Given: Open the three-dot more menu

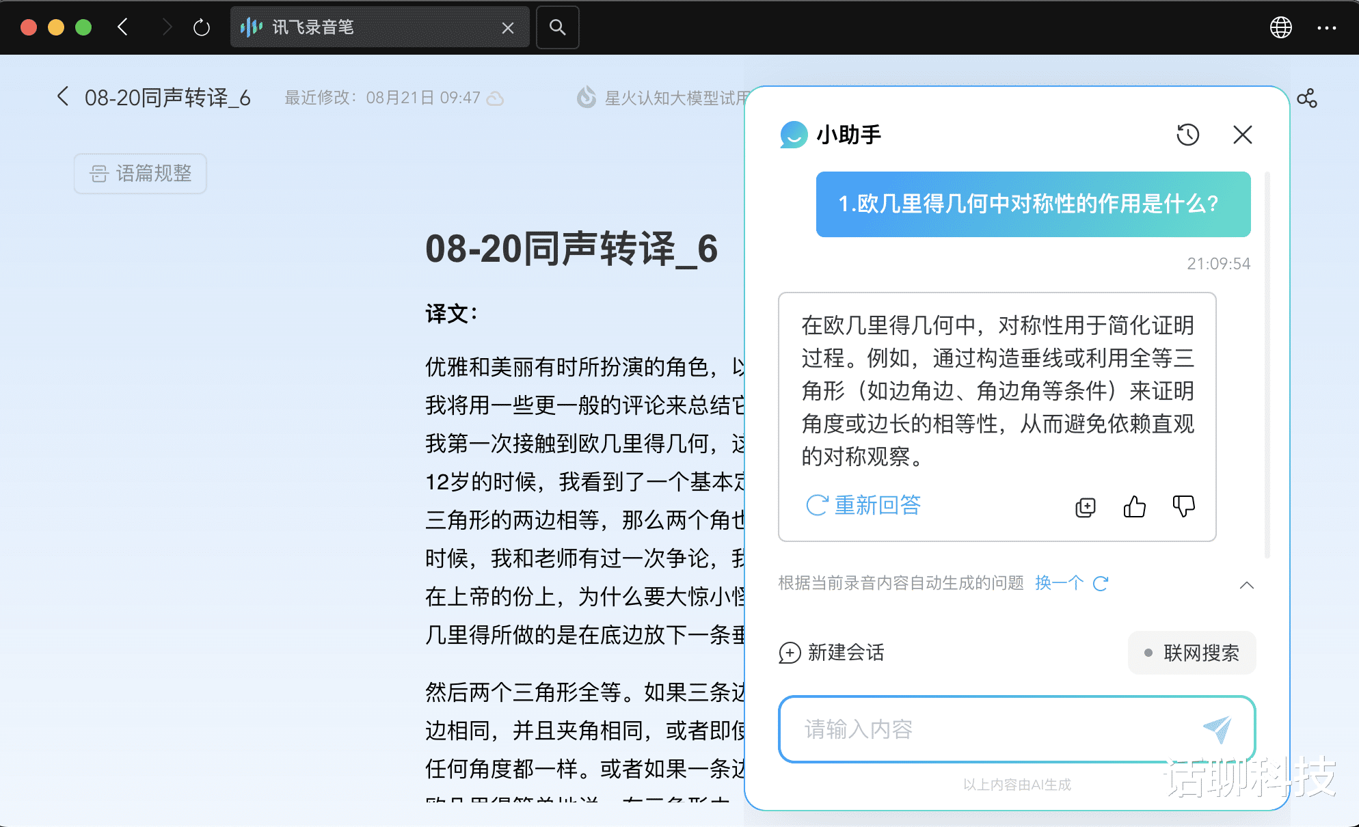Looking at the screenshot, I should click(1326, 27).
